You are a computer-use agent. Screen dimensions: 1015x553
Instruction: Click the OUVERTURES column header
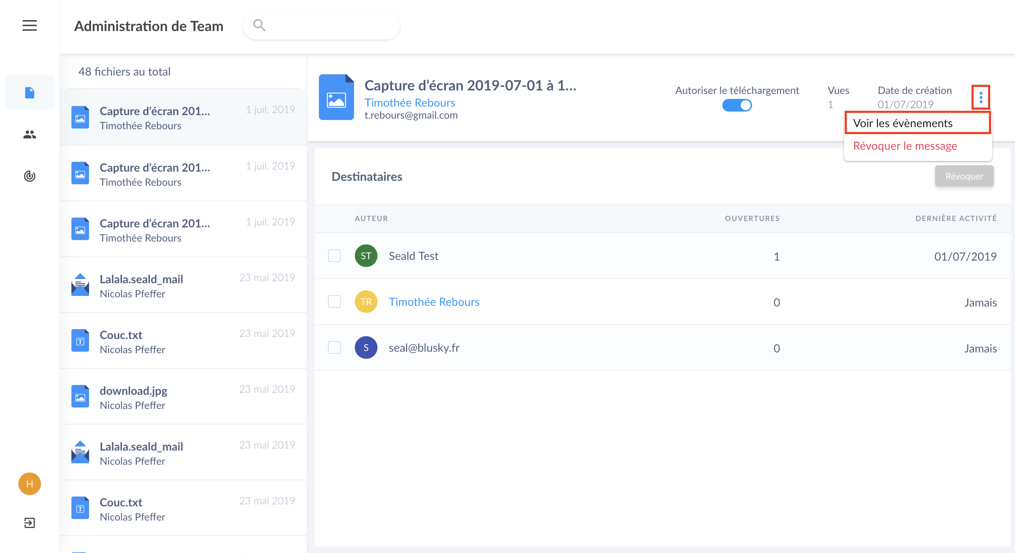pyautogui.click(x=752, y=219)
